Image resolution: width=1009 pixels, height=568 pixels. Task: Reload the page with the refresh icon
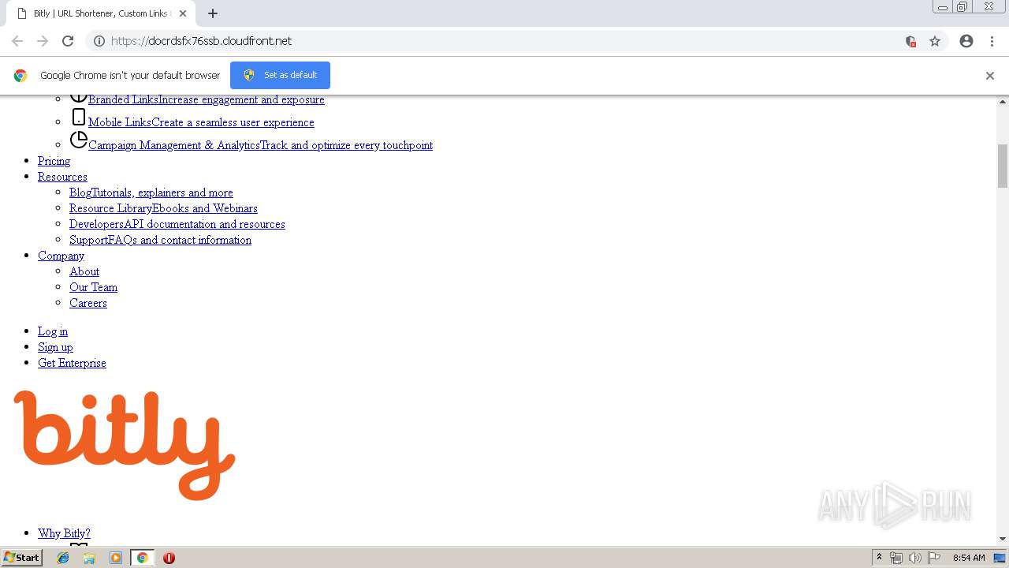point(68,41)
